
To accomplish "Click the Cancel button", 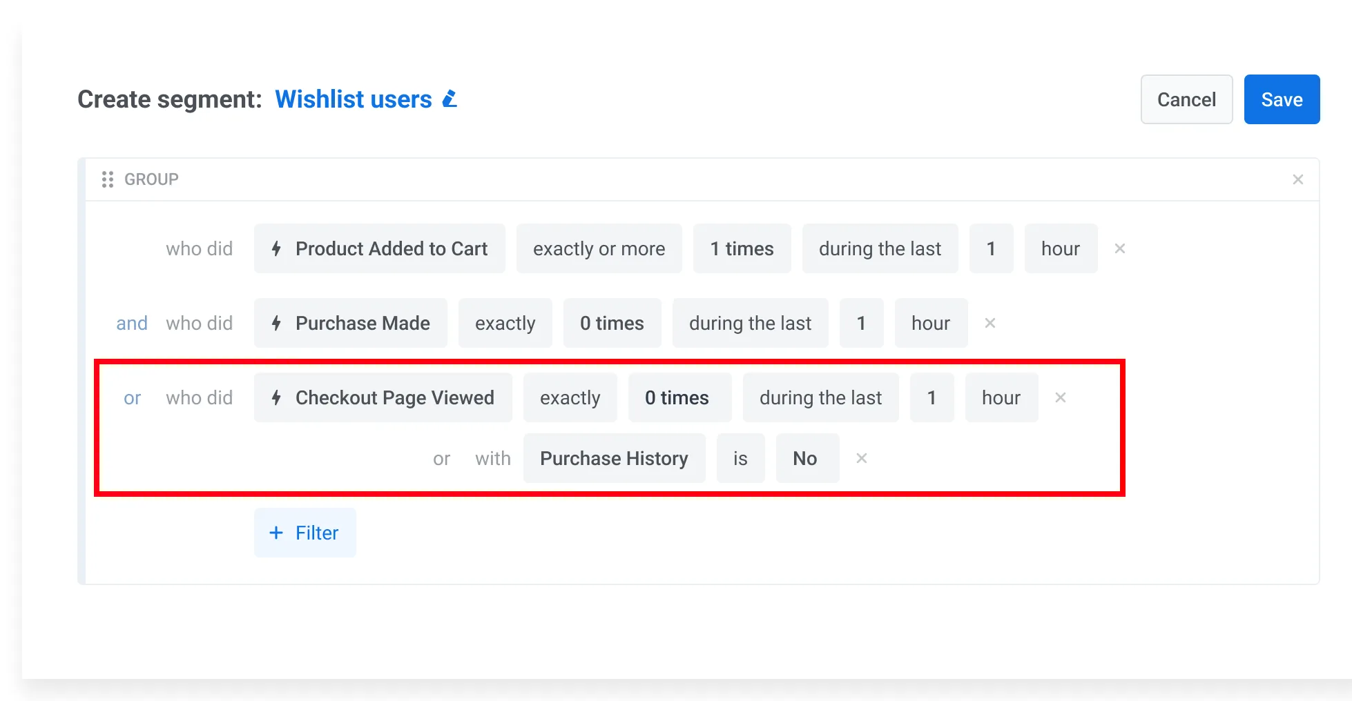I will coord(1186,99).
